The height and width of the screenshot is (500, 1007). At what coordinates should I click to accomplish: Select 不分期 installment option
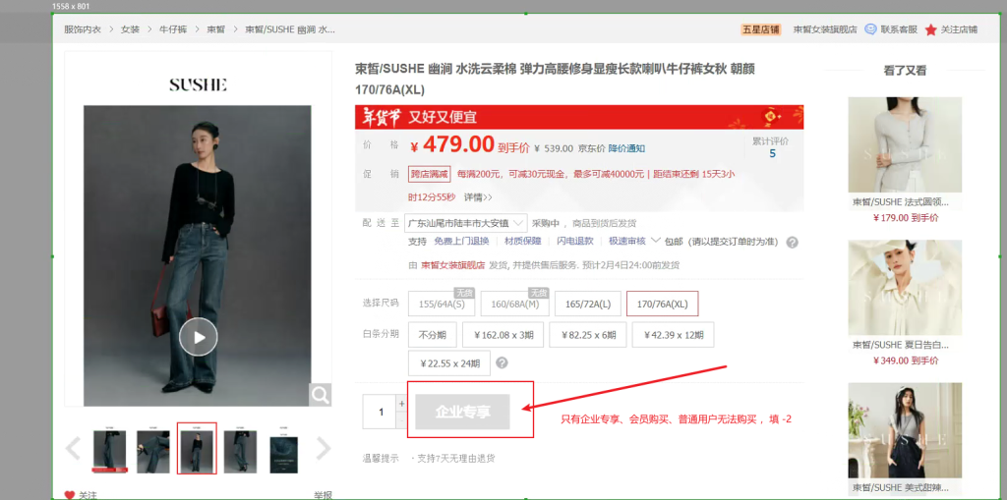click(433, 334)
